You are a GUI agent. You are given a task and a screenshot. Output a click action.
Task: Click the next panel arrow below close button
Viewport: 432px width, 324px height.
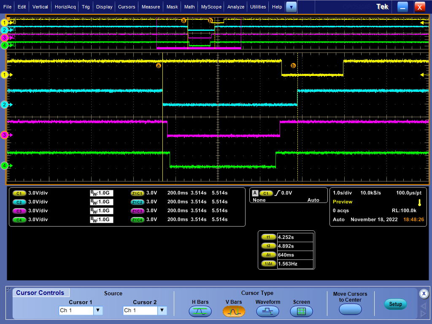click(423, 313)
